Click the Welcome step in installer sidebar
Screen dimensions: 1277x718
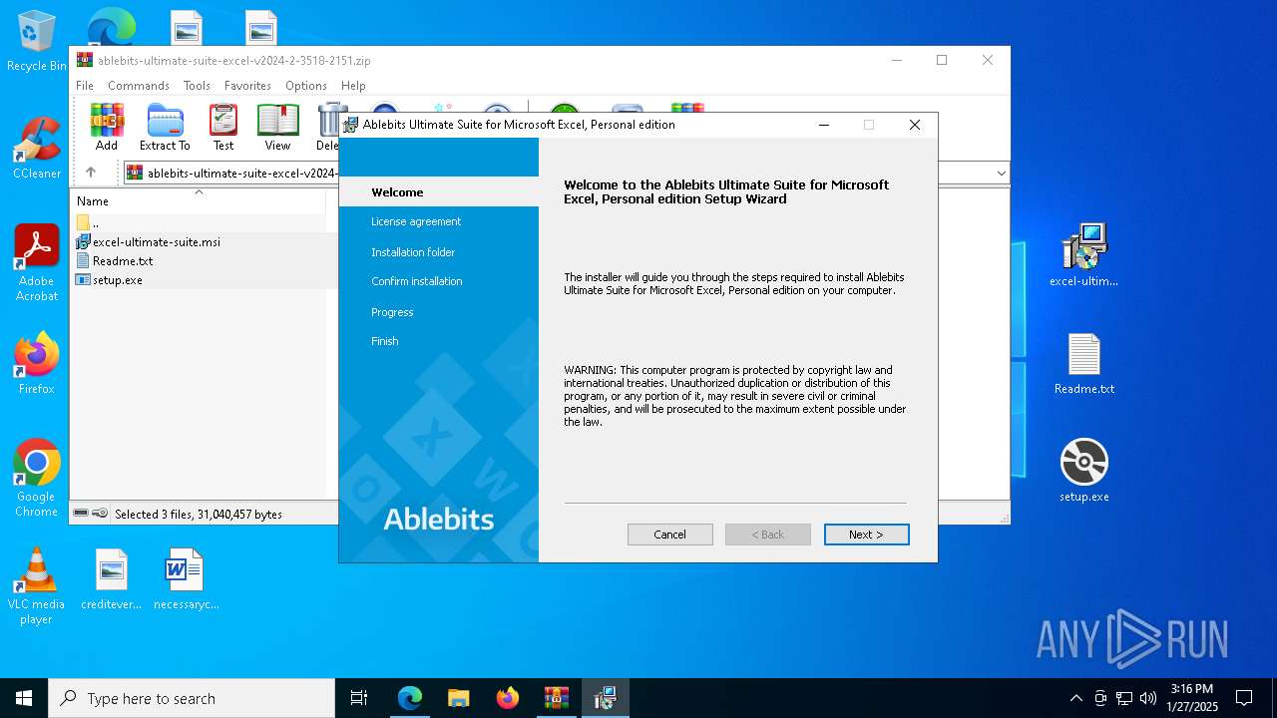(397, 192)
